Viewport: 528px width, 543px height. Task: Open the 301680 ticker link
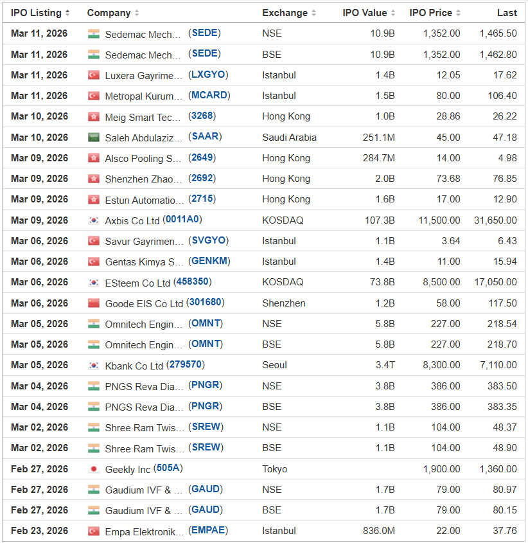click(x=206, y=302)
